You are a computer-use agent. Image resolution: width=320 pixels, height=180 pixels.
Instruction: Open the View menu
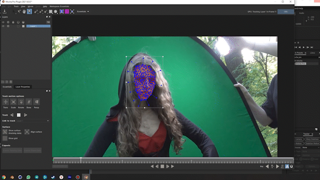[x=23, y=6]
